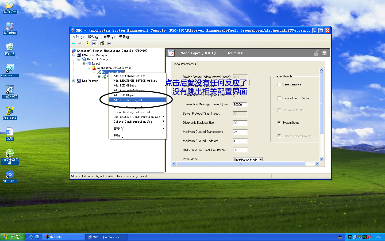This screenshot has height=241, width=385.
Task: Click Internet Explorer quick launch icon
Action: coord(31,237)
